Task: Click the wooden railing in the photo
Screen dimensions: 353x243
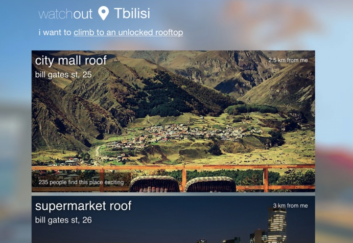Action: [x=173, y=167]
